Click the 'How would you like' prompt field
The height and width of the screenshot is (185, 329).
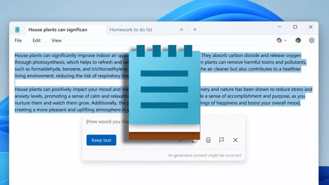click(x=107, y=122)
